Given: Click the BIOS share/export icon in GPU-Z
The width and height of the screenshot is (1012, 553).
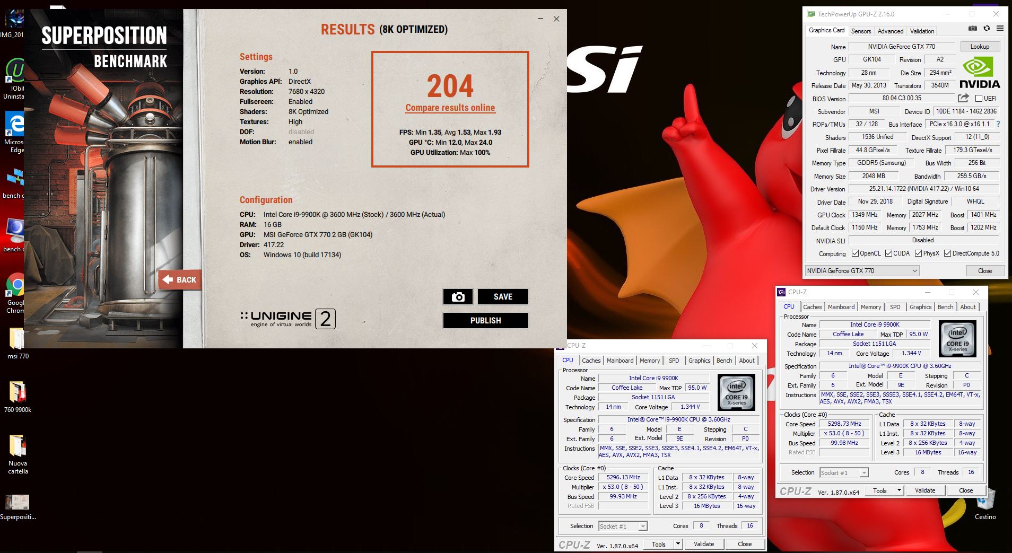Looking at the screenshot, I should pyautogui.click(x=963, y=98).
